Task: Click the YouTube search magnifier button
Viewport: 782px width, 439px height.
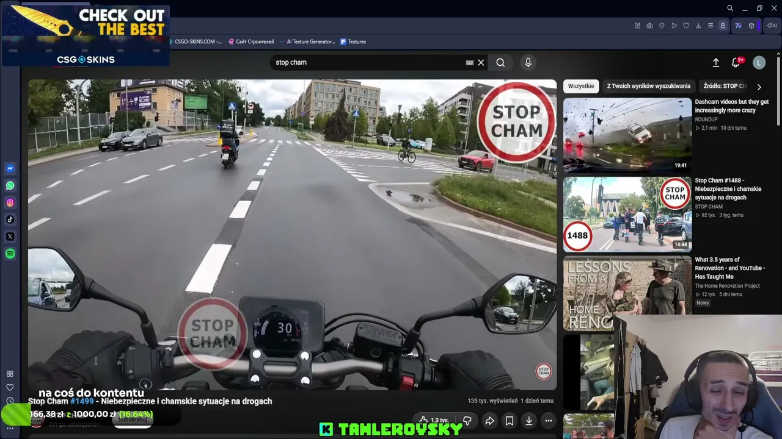Action: [500, 62]
